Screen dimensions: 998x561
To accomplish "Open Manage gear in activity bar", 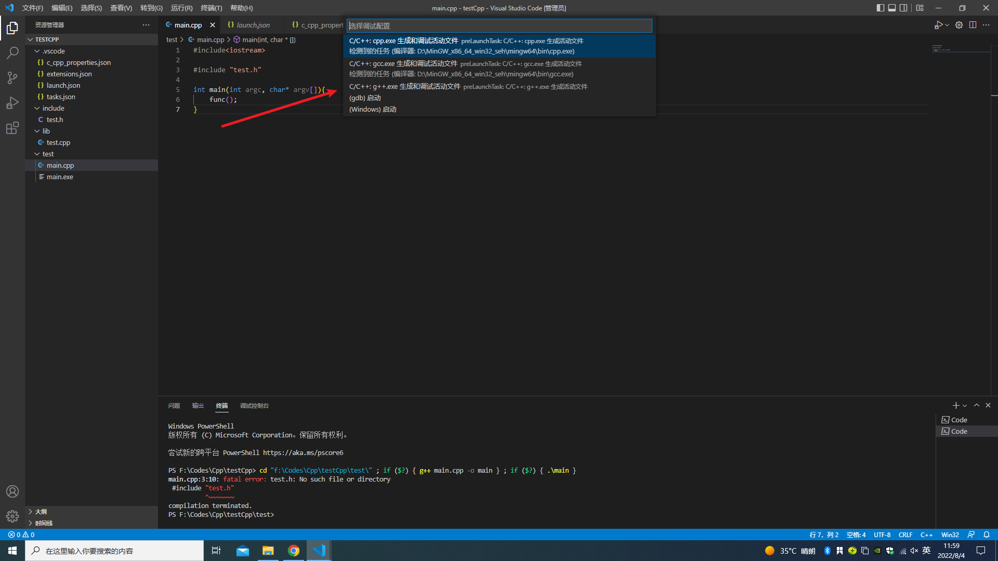I will tap(12, 516).
